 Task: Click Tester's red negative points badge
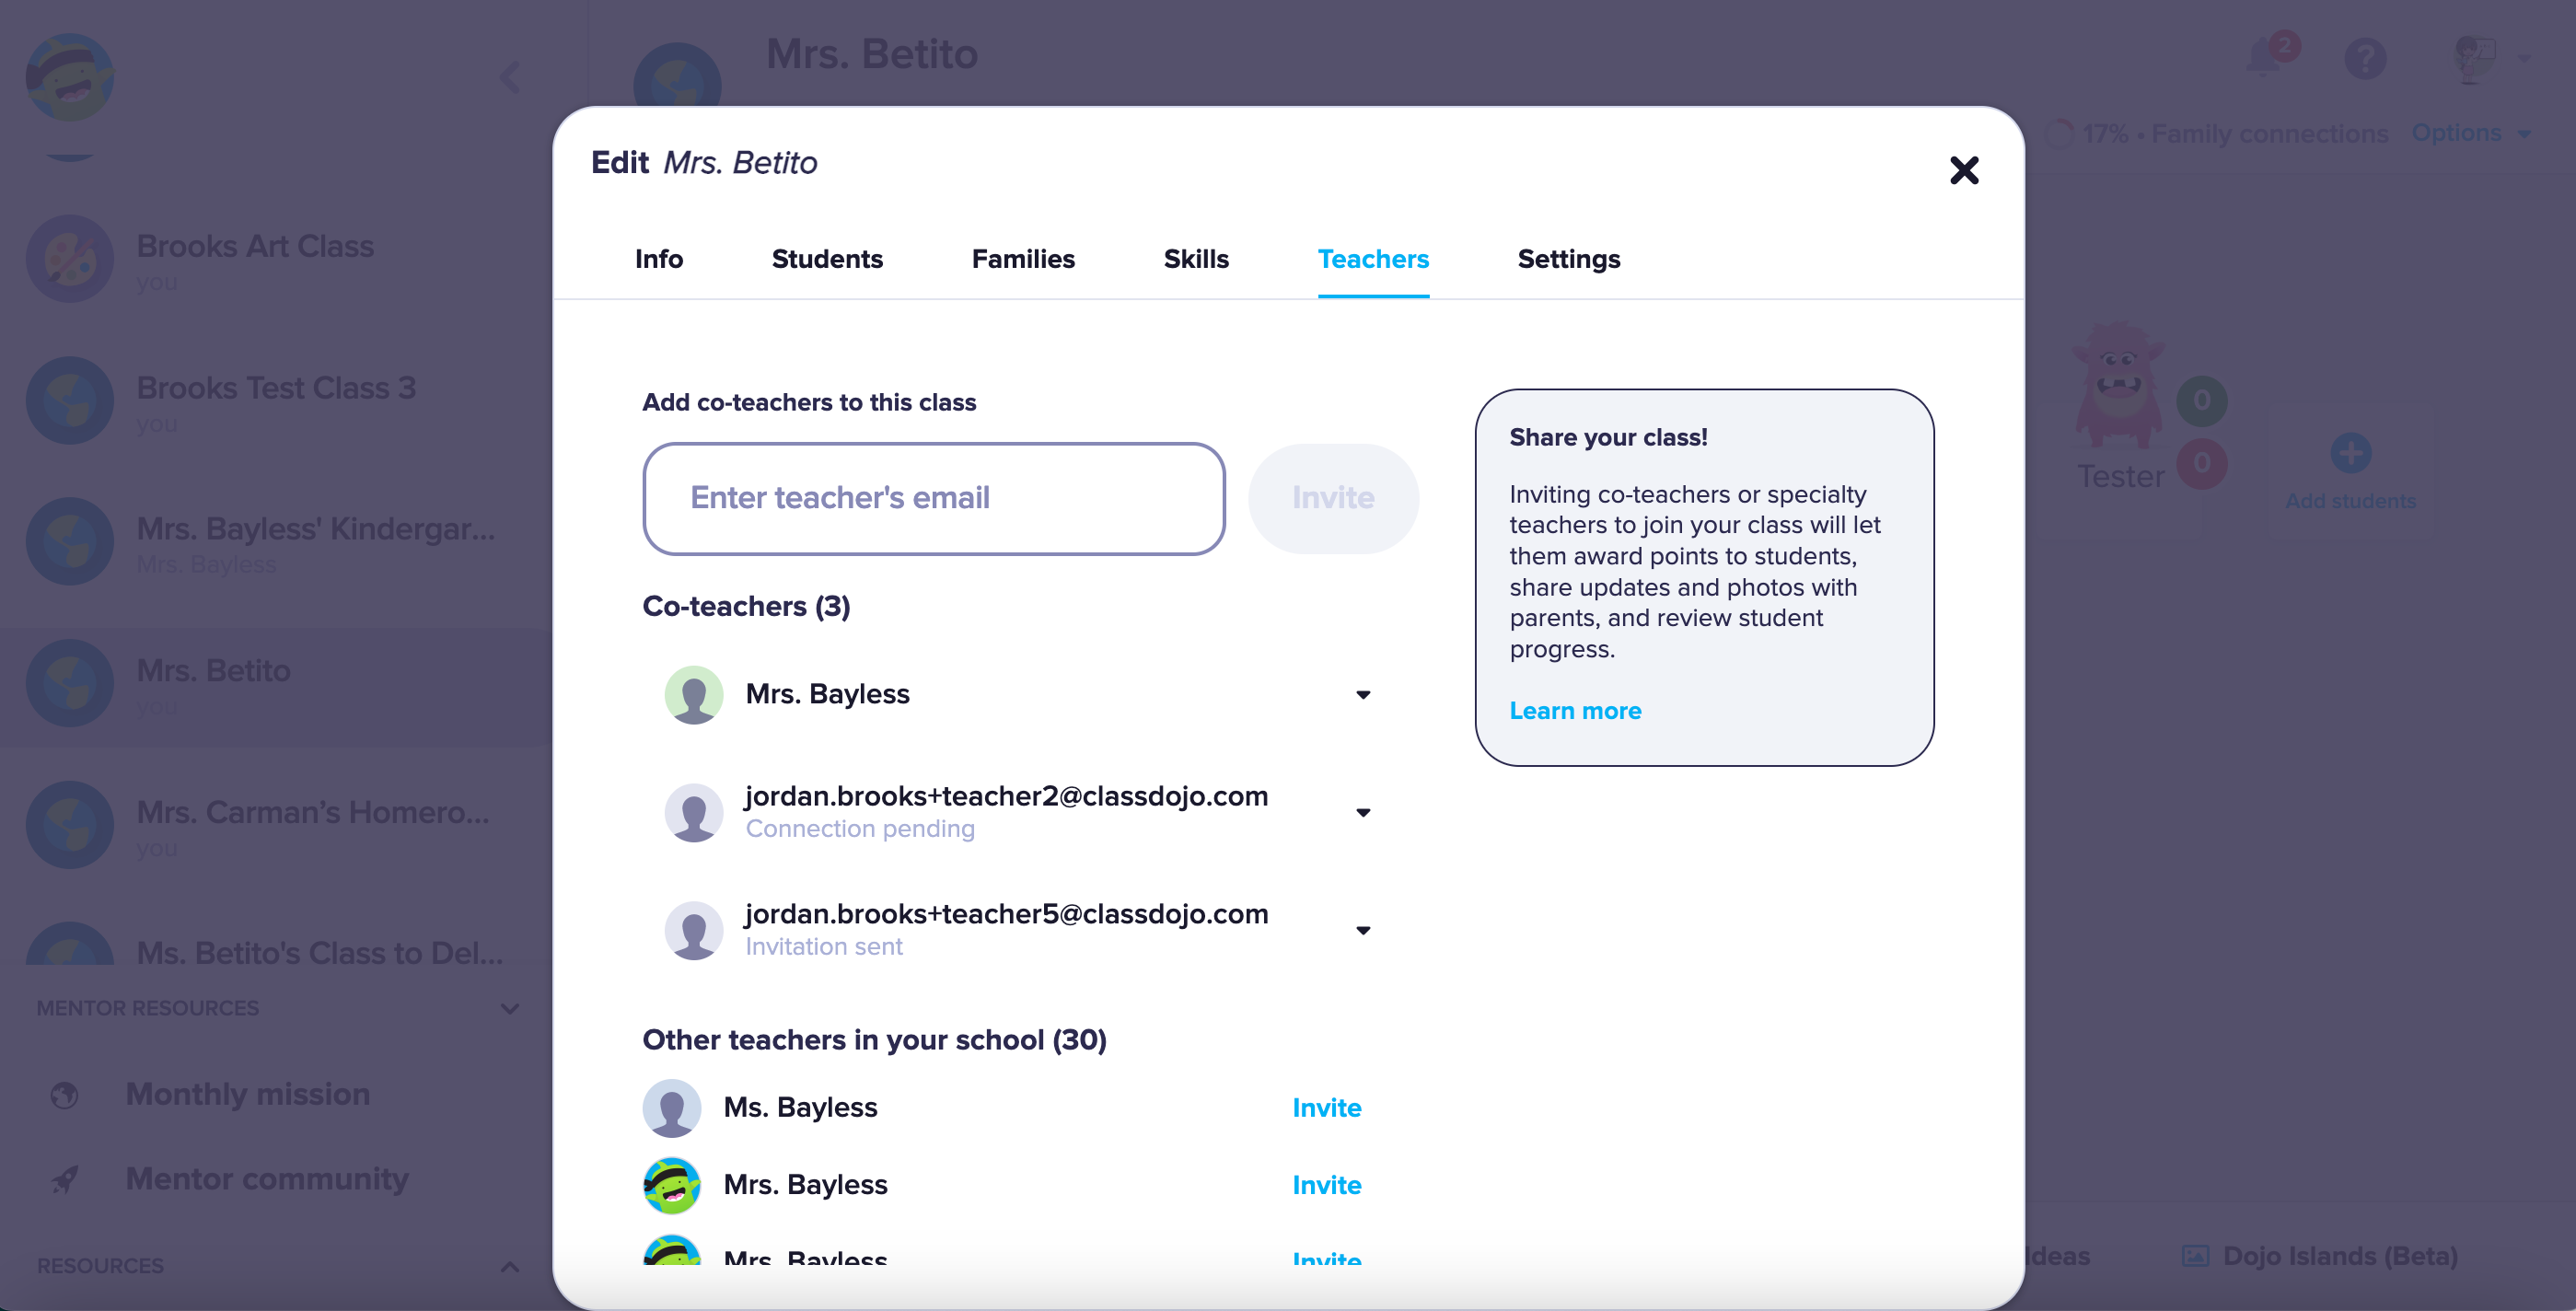[2201, 463]
